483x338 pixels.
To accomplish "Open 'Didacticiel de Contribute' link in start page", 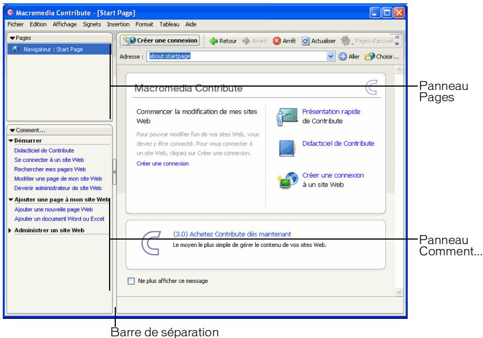I will pos(338,143).
